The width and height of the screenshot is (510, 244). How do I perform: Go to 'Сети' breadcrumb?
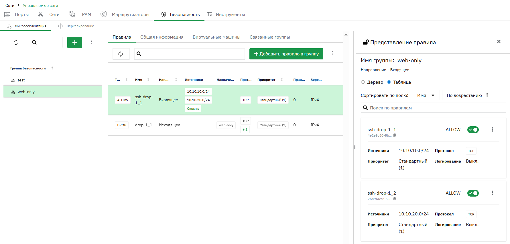tap(10, 5)
